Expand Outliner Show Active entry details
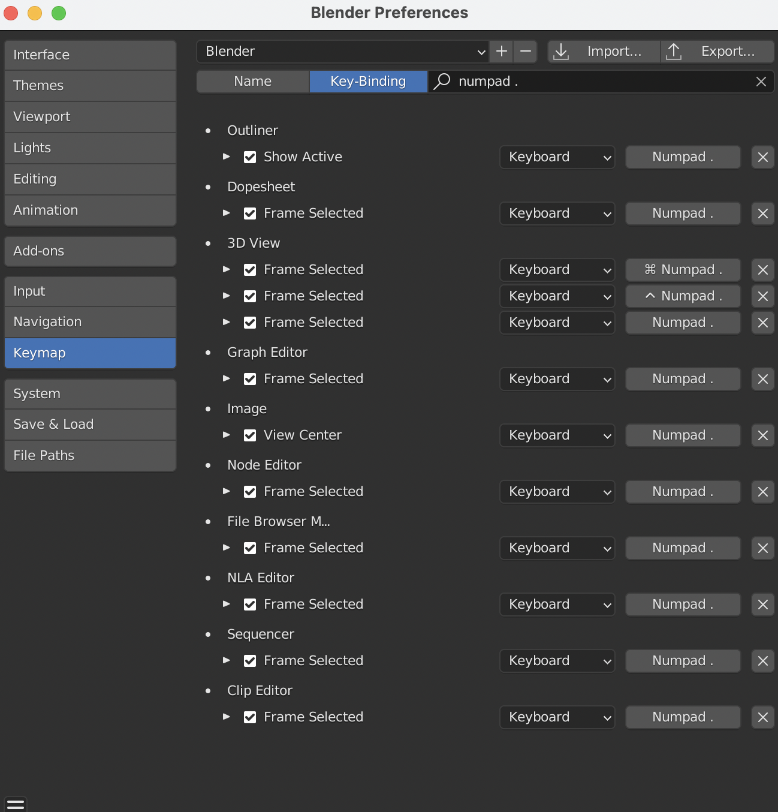 [227, 157]
